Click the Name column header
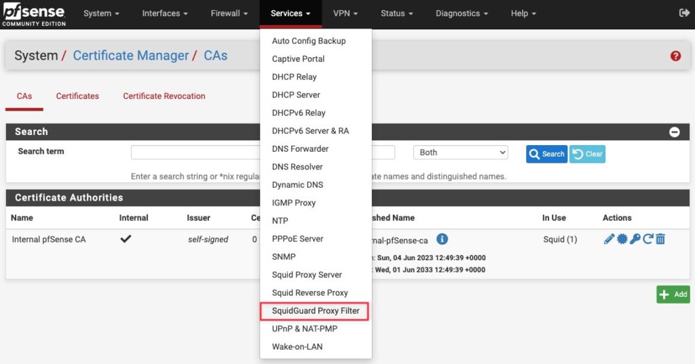 (22, 218)
